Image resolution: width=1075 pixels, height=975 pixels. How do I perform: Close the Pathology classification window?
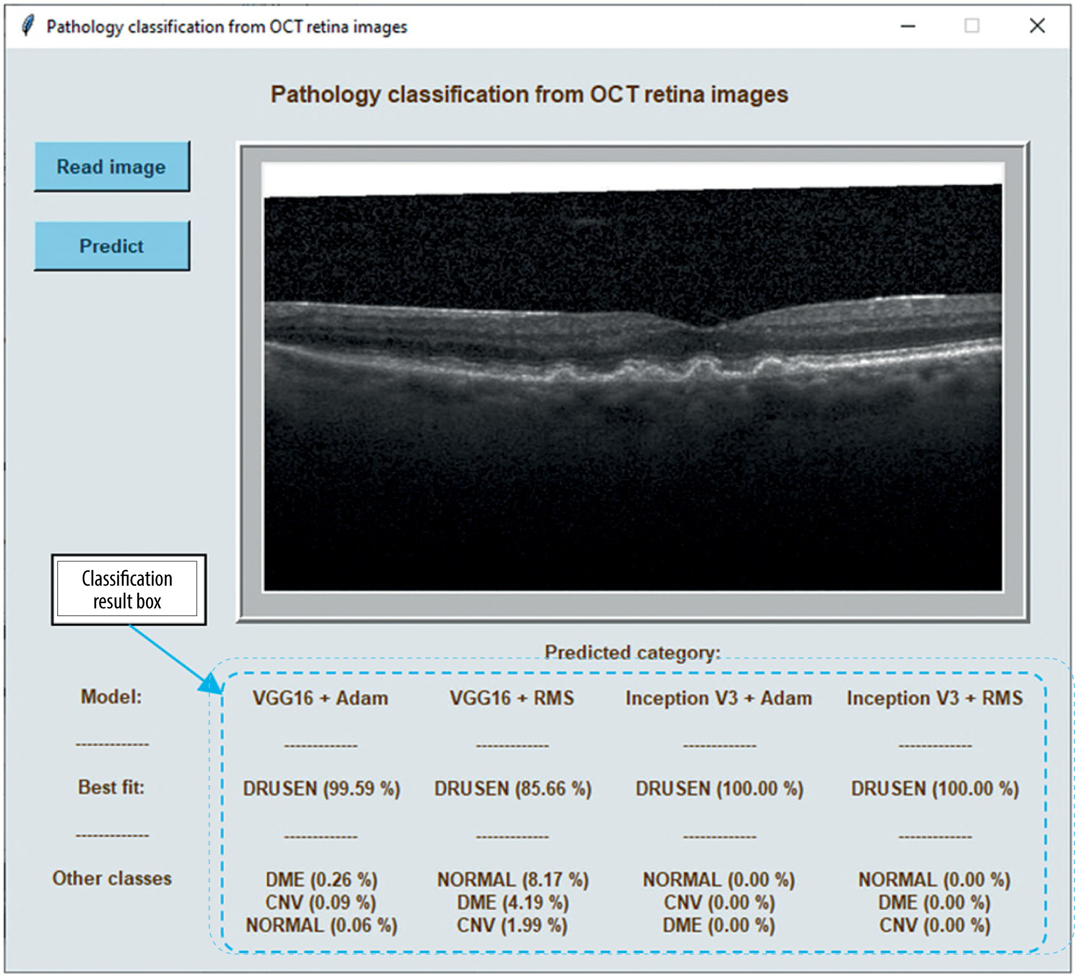click(1037, 26)
